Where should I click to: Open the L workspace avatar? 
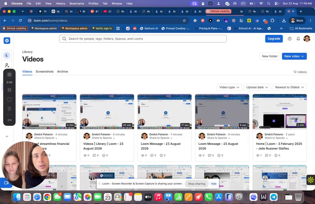pos(7,55)
